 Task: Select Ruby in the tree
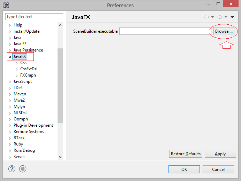18,144
